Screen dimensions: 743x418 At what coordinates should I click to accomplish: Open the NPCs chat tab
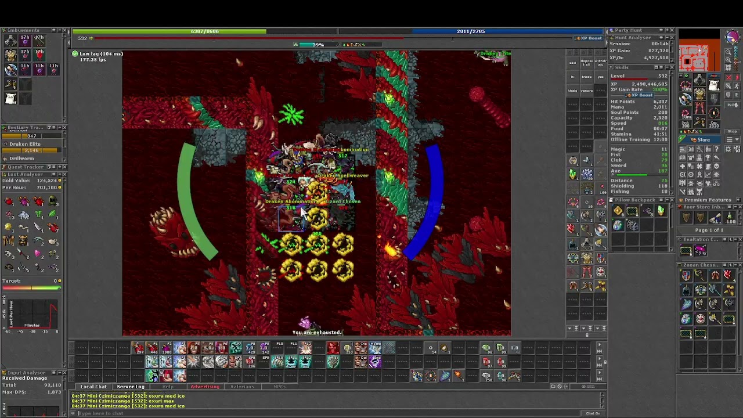click(279, 387)
